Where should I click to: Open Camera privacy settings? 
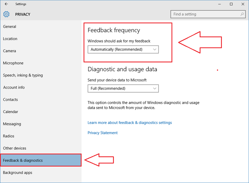10,51
